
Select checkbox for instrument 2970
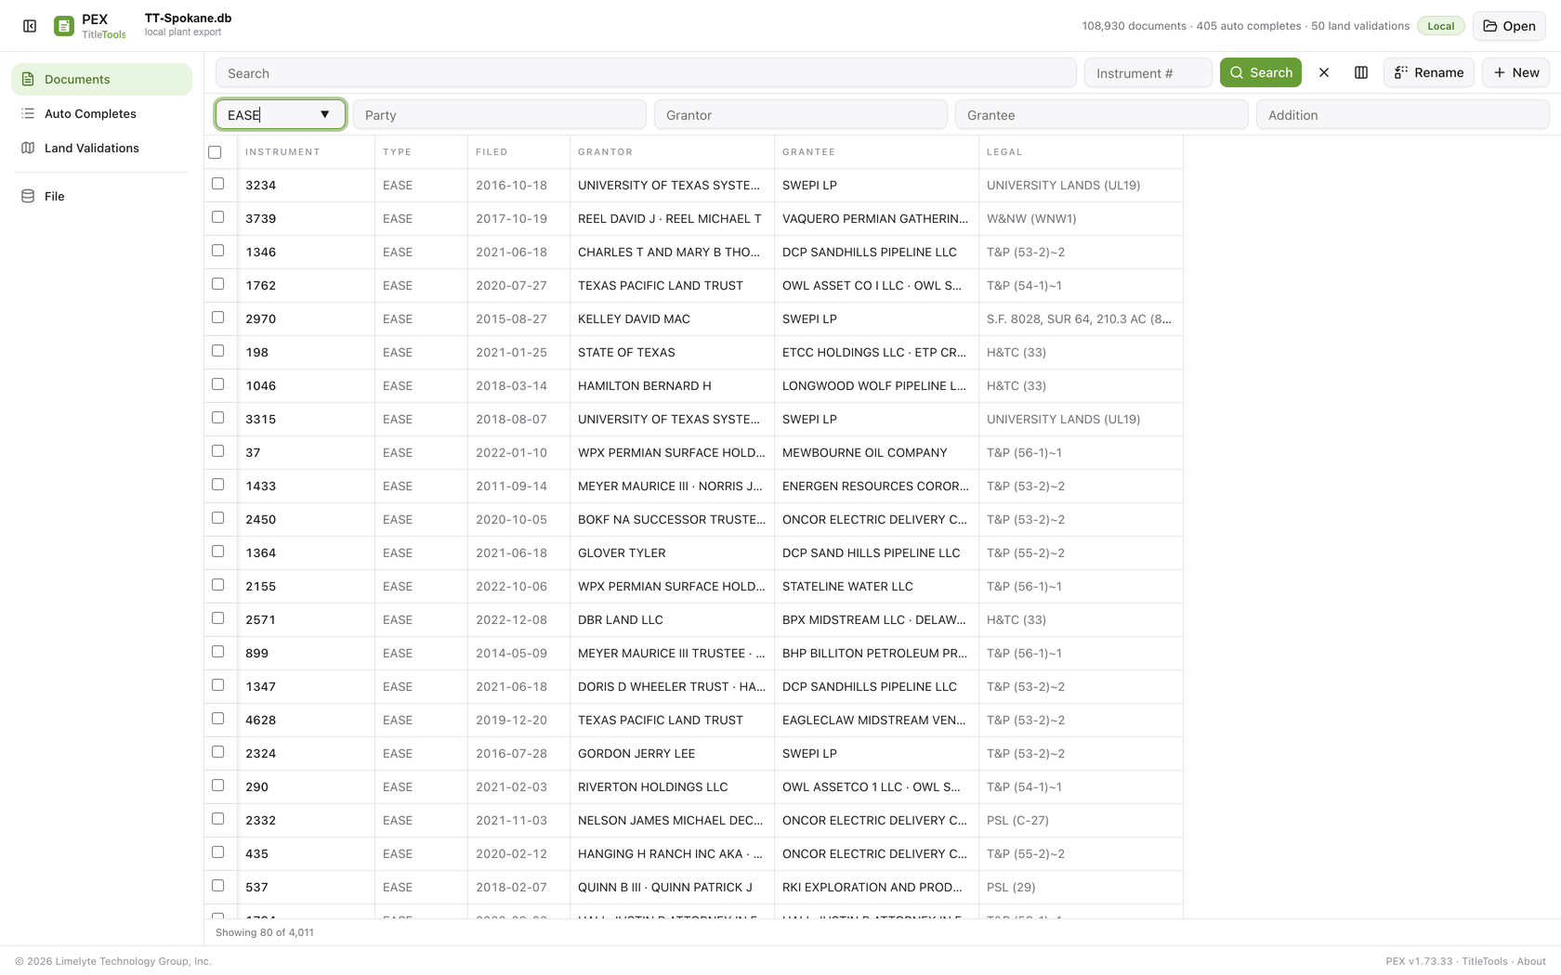217,318
